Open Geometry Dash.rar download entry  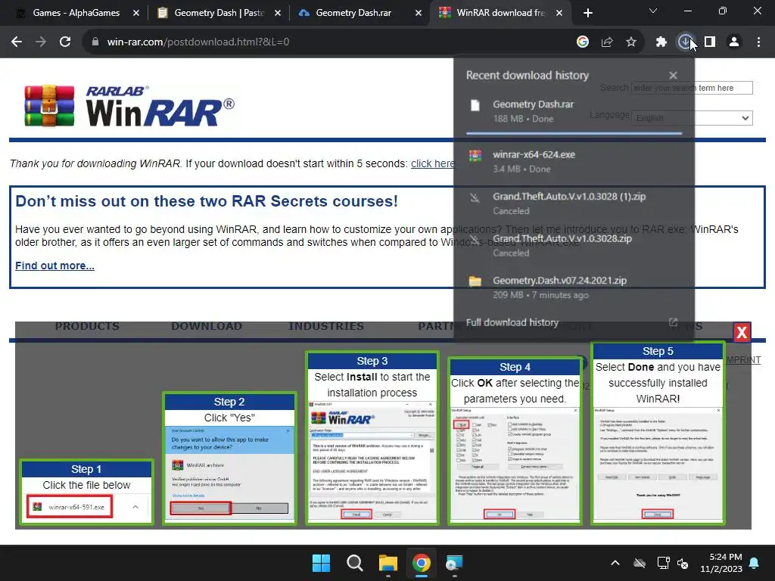pyautogui.click(x=574, y=111)
